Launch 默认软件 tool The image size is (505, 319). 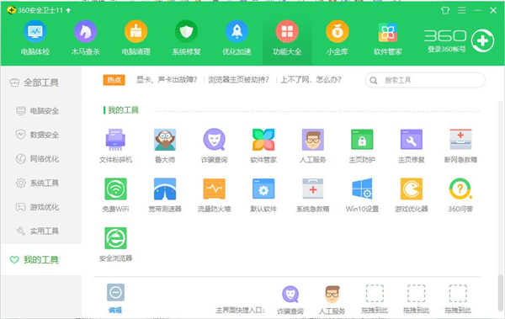[x=263, y=195]
